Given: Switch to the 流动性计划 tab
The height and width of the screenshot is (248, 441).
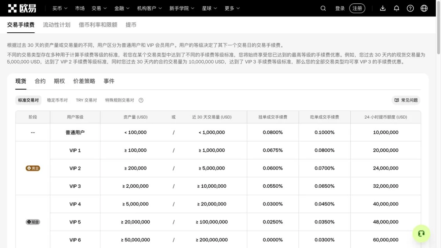Looking at the screenshot, I should pyautogui.click(x=57, y=25).
